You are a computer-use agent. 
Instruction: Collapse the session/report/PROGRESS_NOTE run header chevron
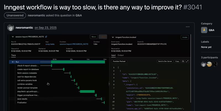tap(13, 37)
